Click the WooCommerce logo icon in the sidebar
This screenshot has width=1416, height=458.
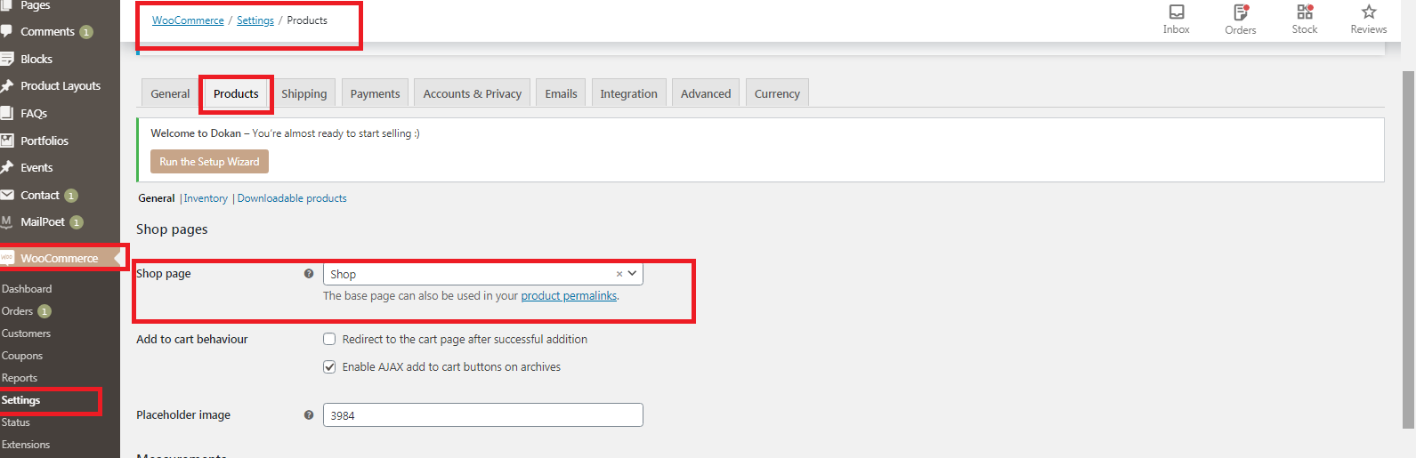coord(7,258)
